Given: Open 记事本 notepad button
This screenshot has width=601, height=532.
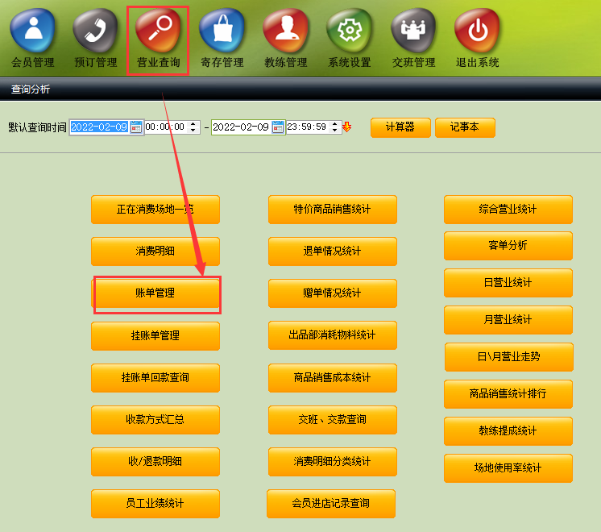Looking at the screenshot, I should coord(465,127).
